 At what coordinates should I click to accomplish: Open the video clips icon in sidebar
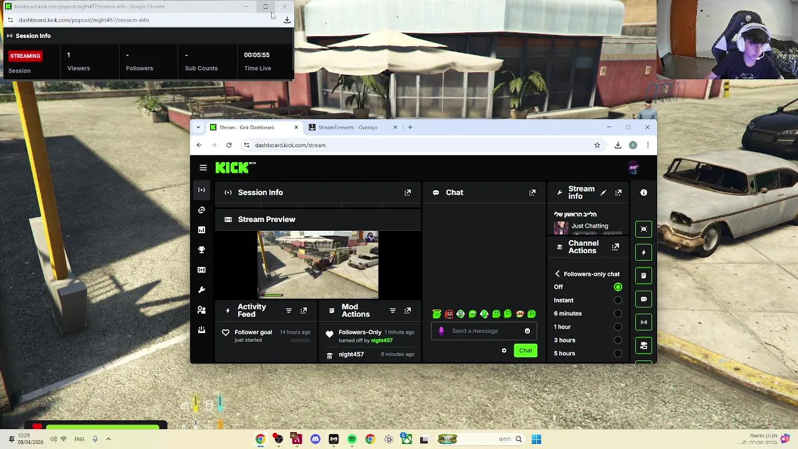(201, 270)
